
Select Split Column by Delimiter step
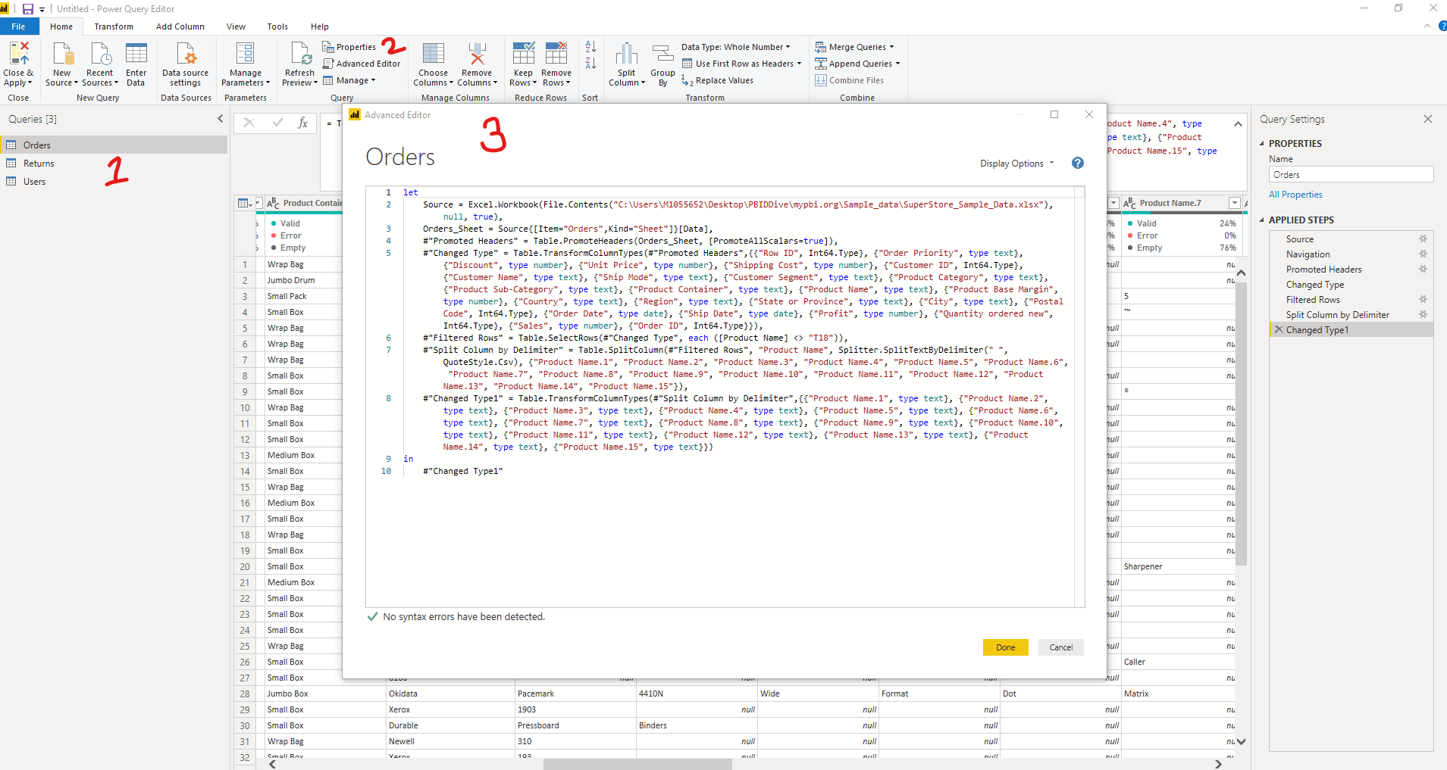click(x=1338, y=315)
